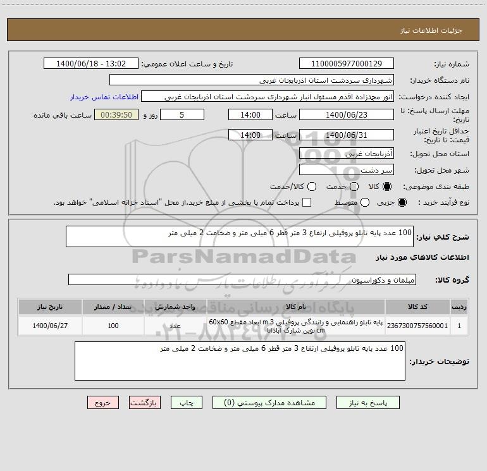Click مشاهده مدارک پیوستی (0) button

(269, 403)
